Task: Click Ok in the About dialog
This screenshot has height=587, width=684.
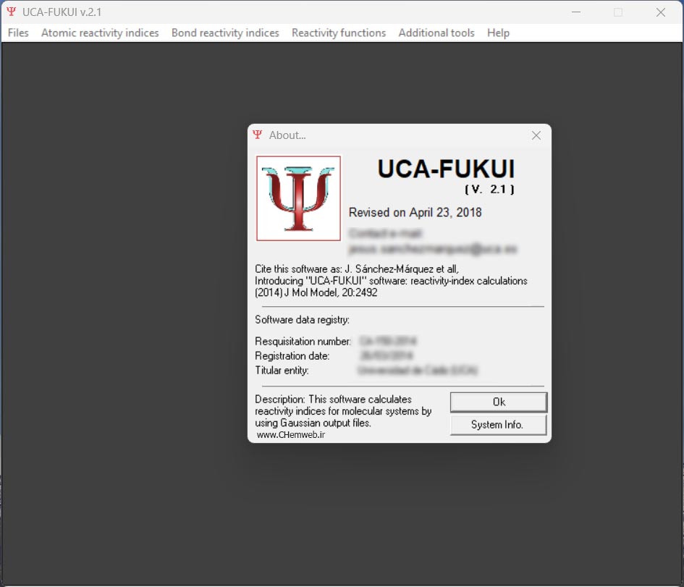Action: tap(498, 402)
